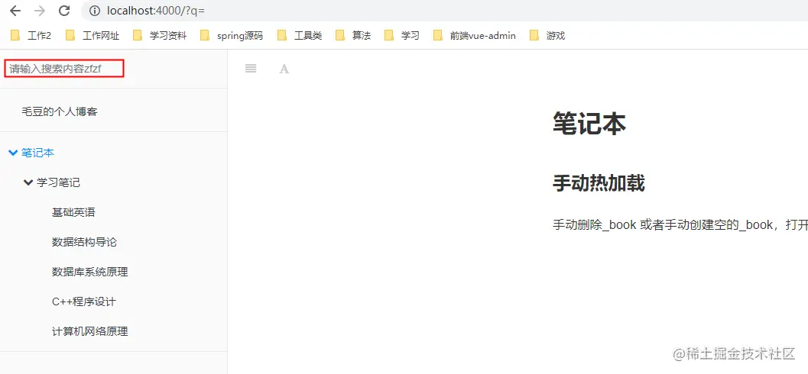This screenshot has width=808, height=374.
Task: Open the 计算机网络原理 chapter
Action: click(x=89, y=332)
